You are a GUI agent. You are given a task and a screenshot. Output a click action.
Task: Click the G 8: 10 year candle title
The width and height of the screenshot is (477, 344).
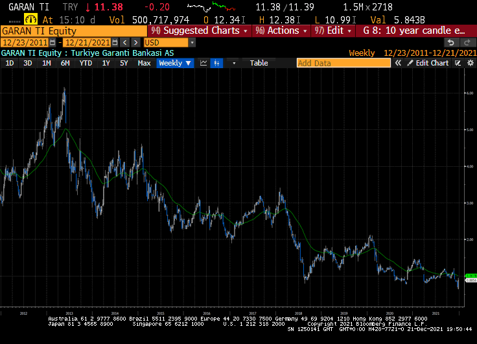click(x=414, y=31)
